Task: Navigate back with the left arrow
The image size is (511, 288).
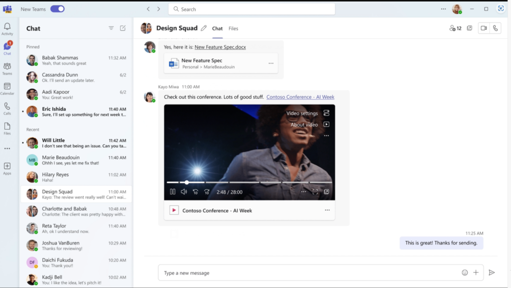Action: (148, 9)
